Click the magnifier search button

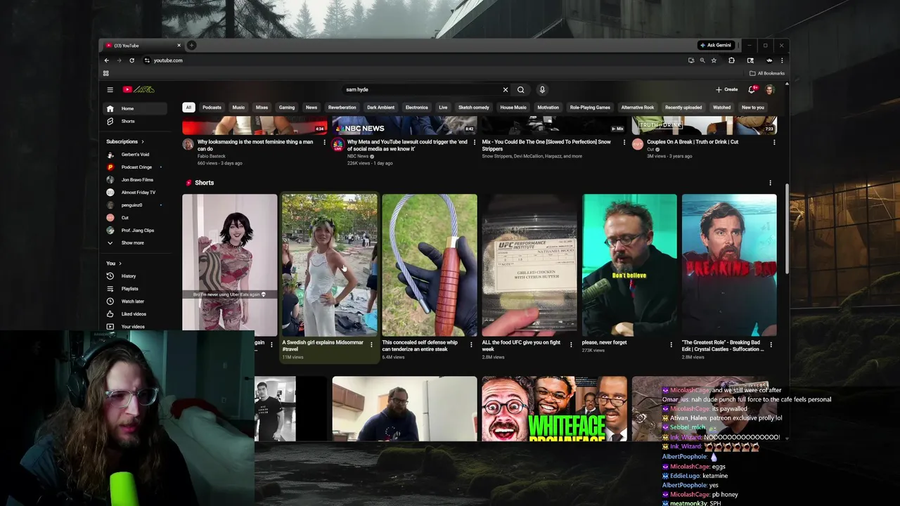(521, 89)
